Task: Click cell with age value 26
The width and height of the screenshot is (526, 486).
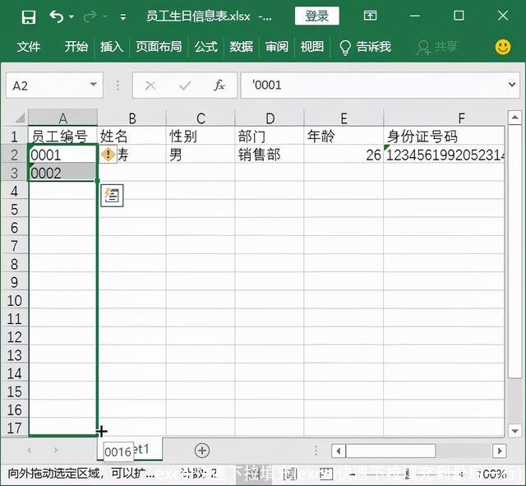Action: pyautogui.click(x=344, y=155)
